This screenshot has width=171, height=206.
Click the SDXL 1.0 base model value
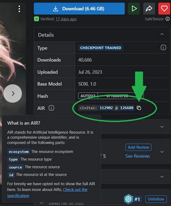click(87, 84)
